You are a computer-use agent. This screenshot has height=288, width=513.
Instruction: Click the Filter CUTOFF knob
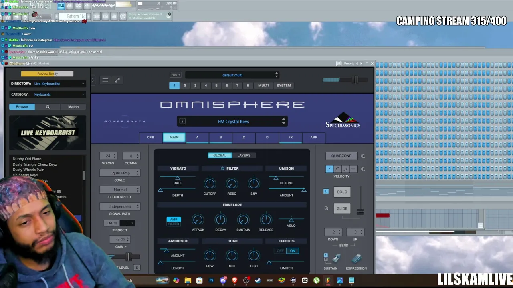click(210, 184)
